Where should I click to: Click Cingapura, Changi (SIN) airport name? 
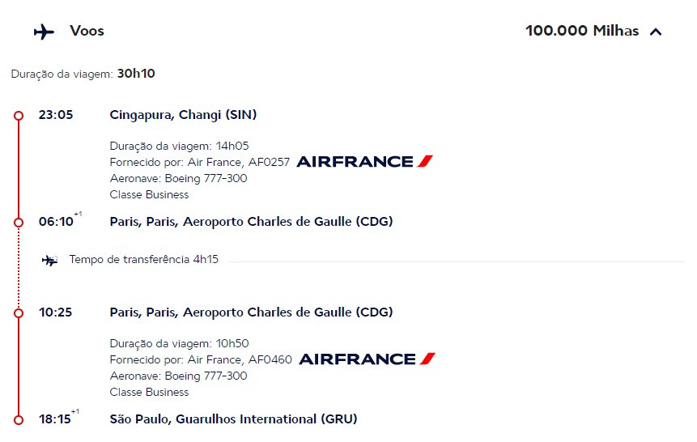[x=183, y=115]
